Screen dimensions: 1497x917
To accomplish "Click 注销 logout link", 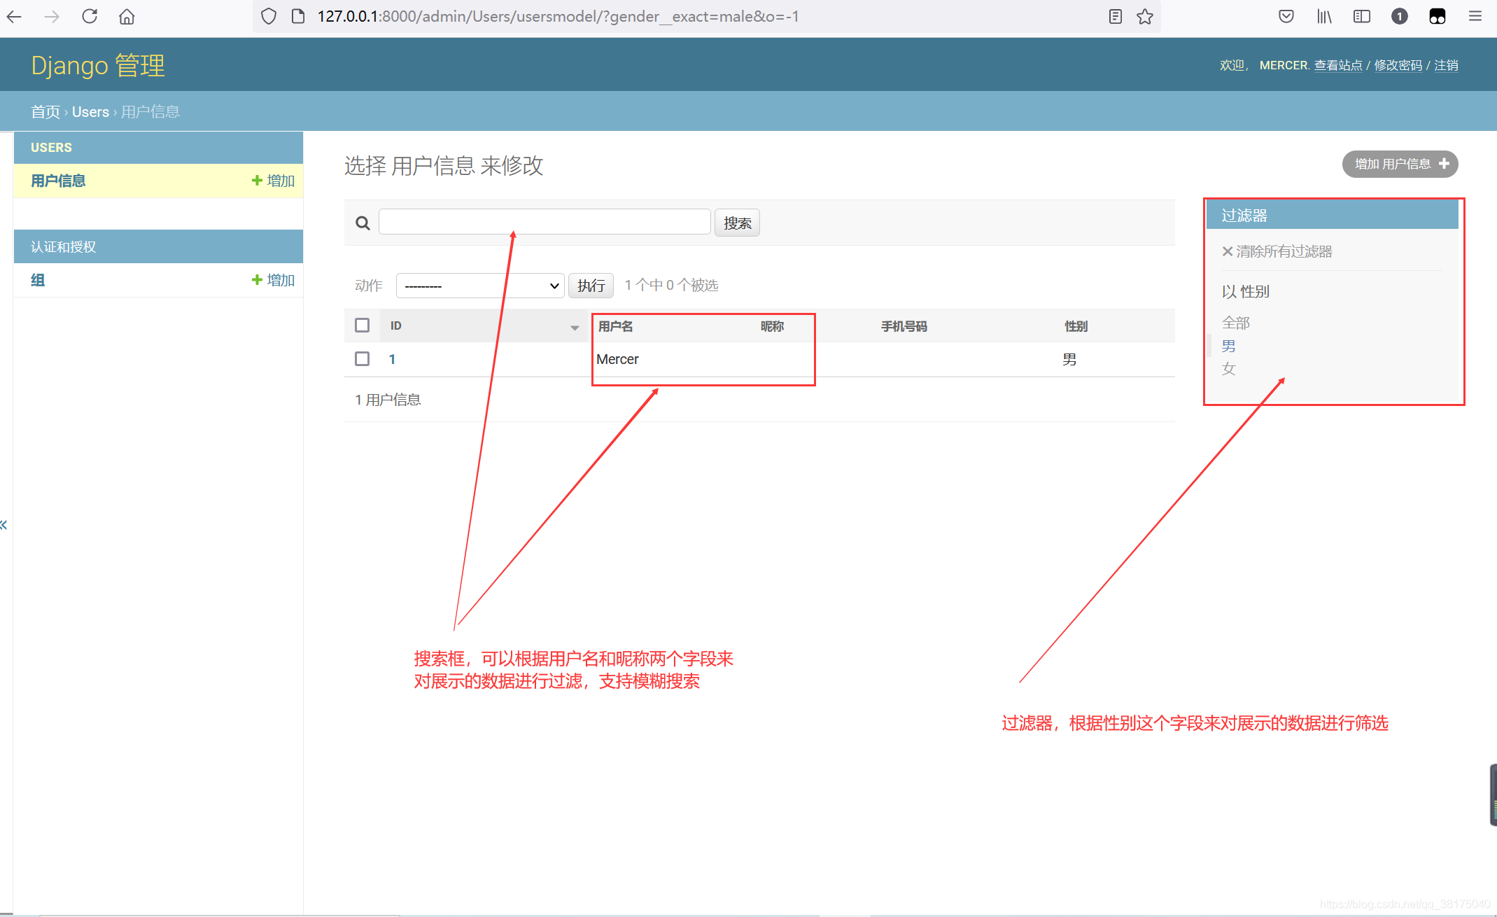I will 1446,65.
